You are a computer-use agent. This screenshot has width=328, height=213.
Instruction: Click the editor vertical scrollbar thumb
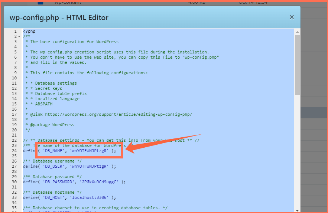[297, 65]
